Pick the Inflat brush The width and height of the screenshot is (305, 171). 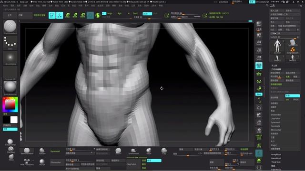tap(149, 151)
